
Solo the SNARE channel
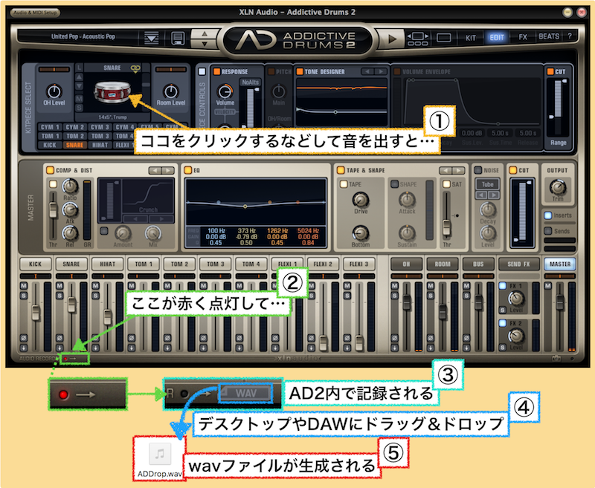59,296
